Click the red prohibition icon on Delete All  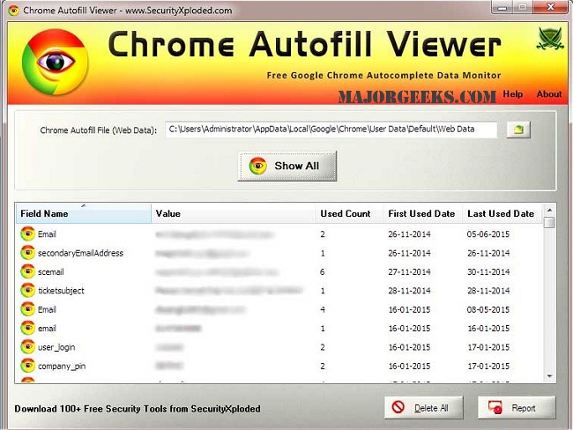pyautogui.click(x=398, y=407)
